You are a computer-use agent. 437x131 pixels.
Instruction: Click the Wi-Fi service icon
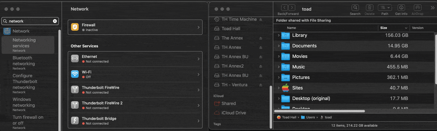75,74
